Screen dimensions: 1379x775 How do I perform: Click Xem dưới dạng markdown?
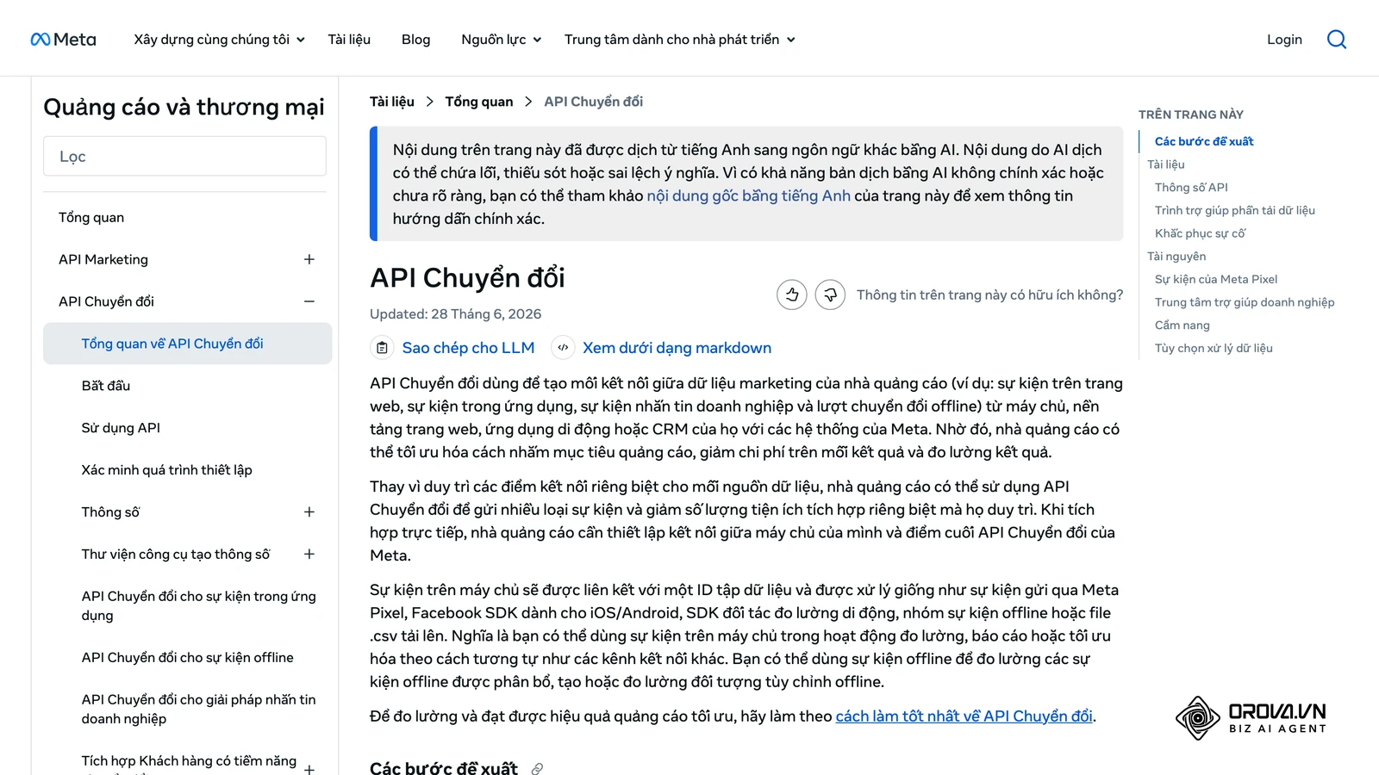tap(677, 348)
